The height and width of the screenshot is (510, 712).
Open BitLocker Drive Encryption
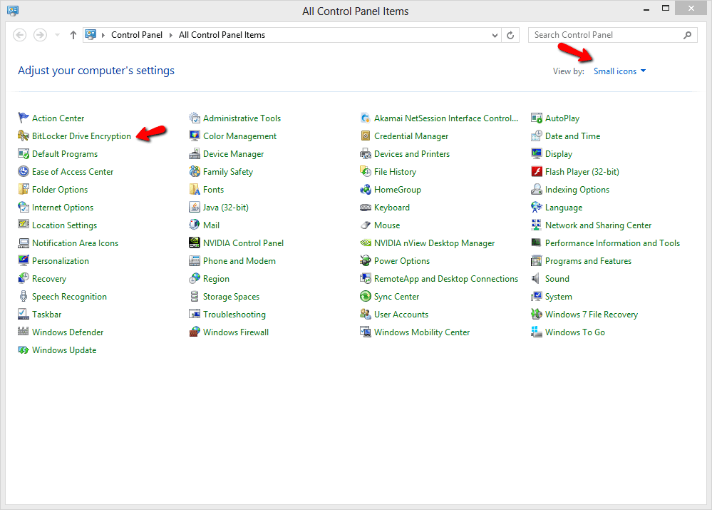click(81, 136)
